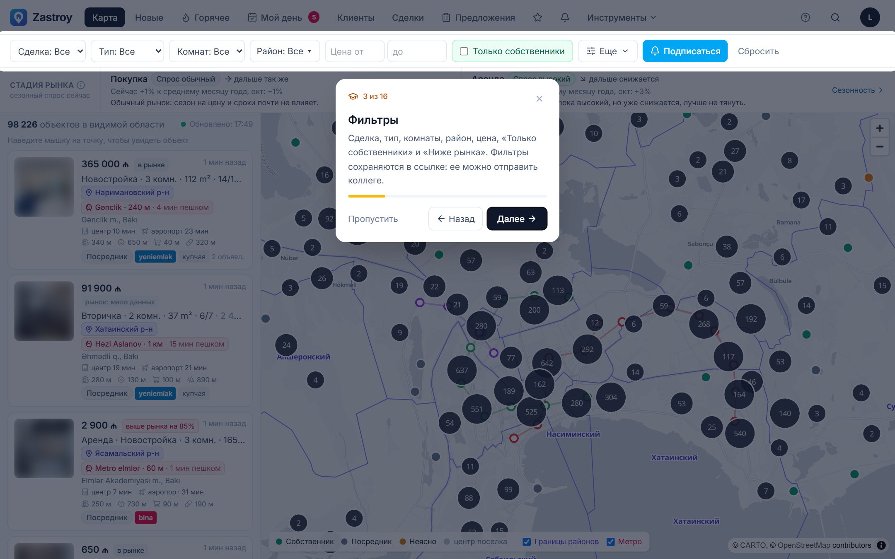Image resolution: width=895 pixels, height=559 pixels.
Task: Click map attribution info icon
Action: [881, 545]
